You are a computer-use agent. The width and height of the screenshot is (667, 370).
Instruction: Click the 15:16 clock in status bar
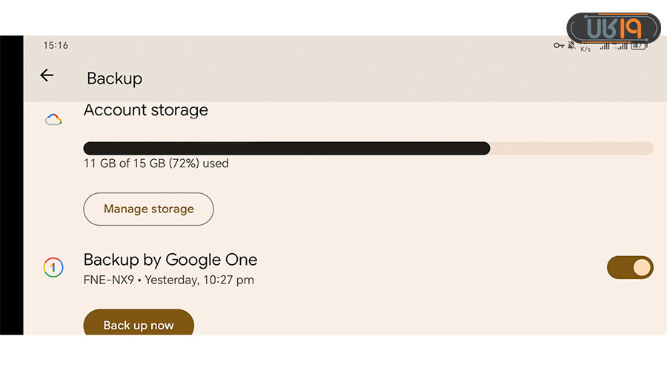point(56,46)
